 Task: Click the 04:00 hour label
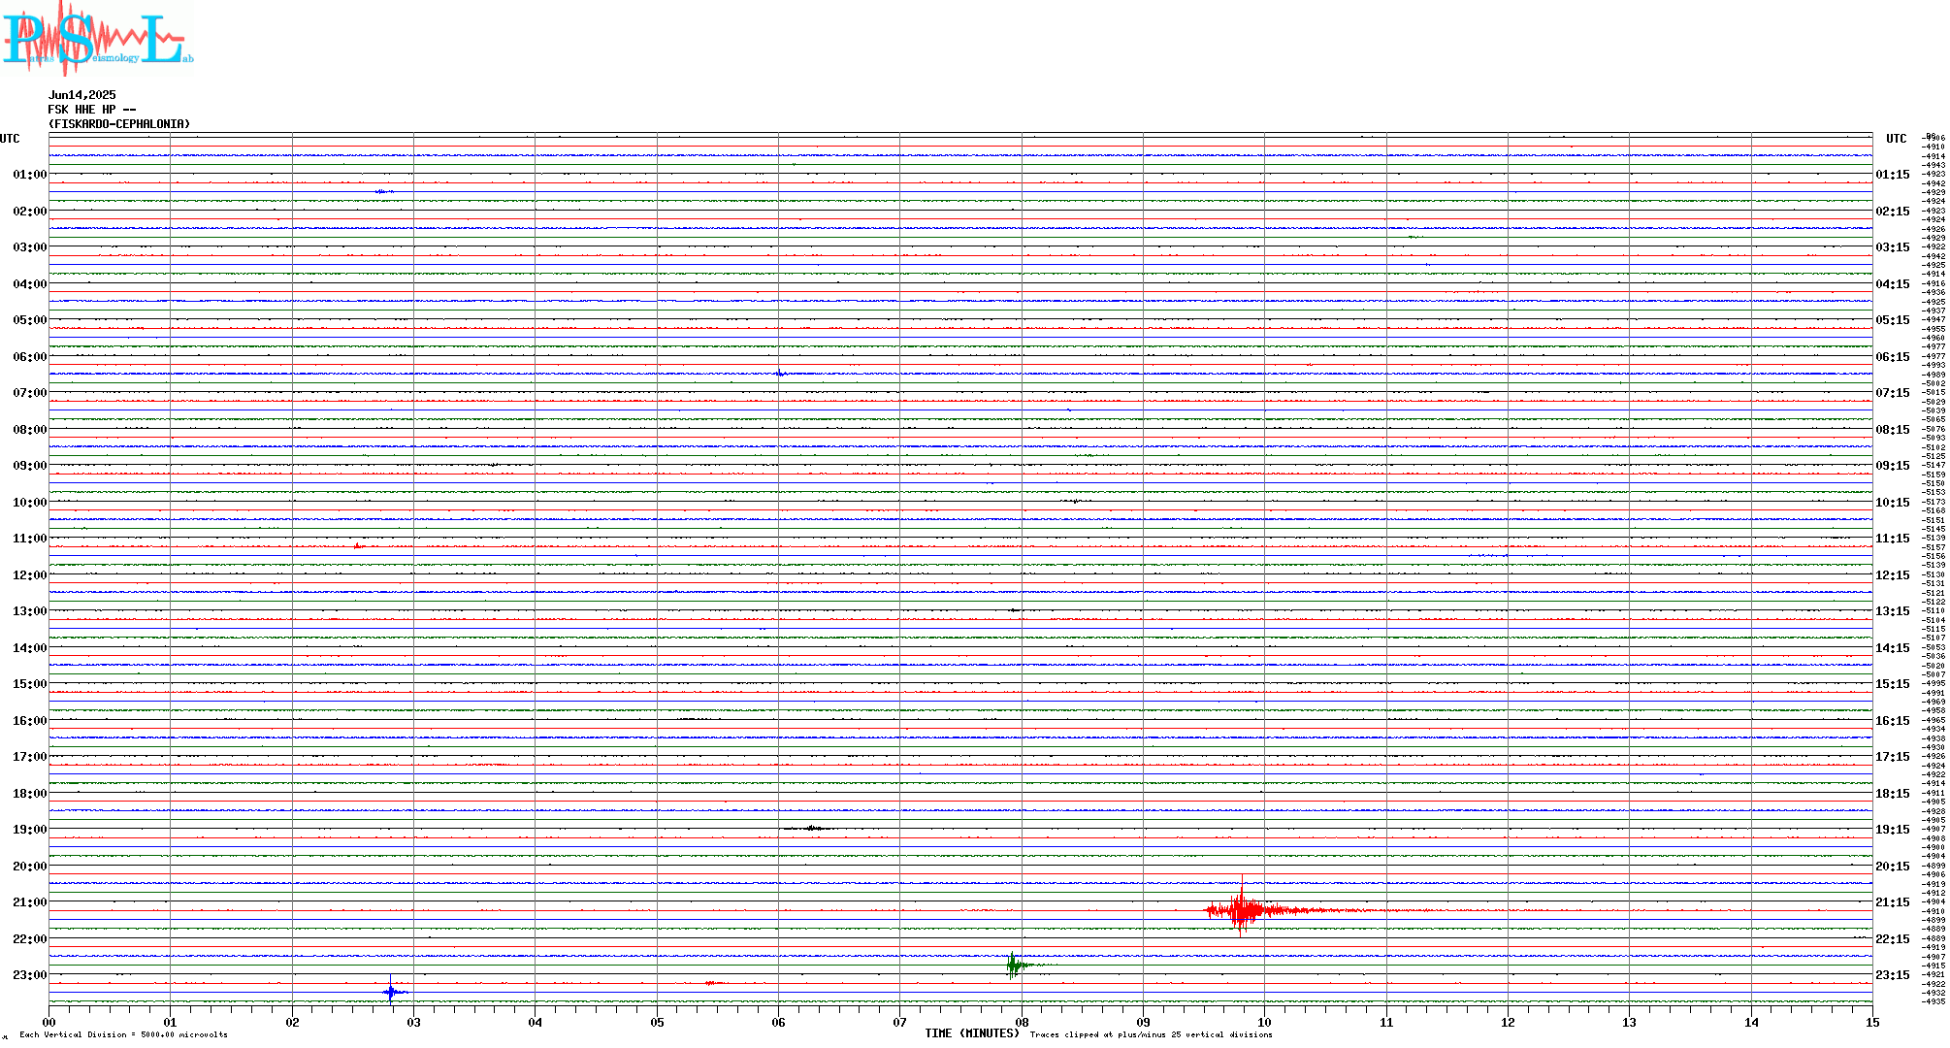[x=30, y=284]
